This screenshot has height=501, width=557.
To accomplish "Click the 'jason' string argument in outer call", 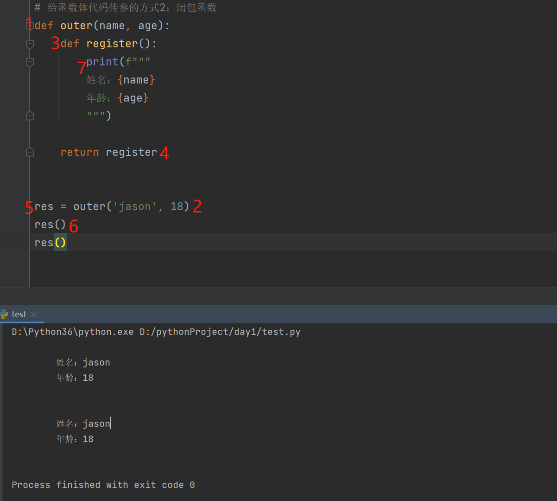I will click(135, 206).
